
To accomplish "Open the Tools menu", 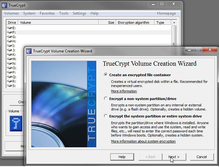I will (64, 13).
